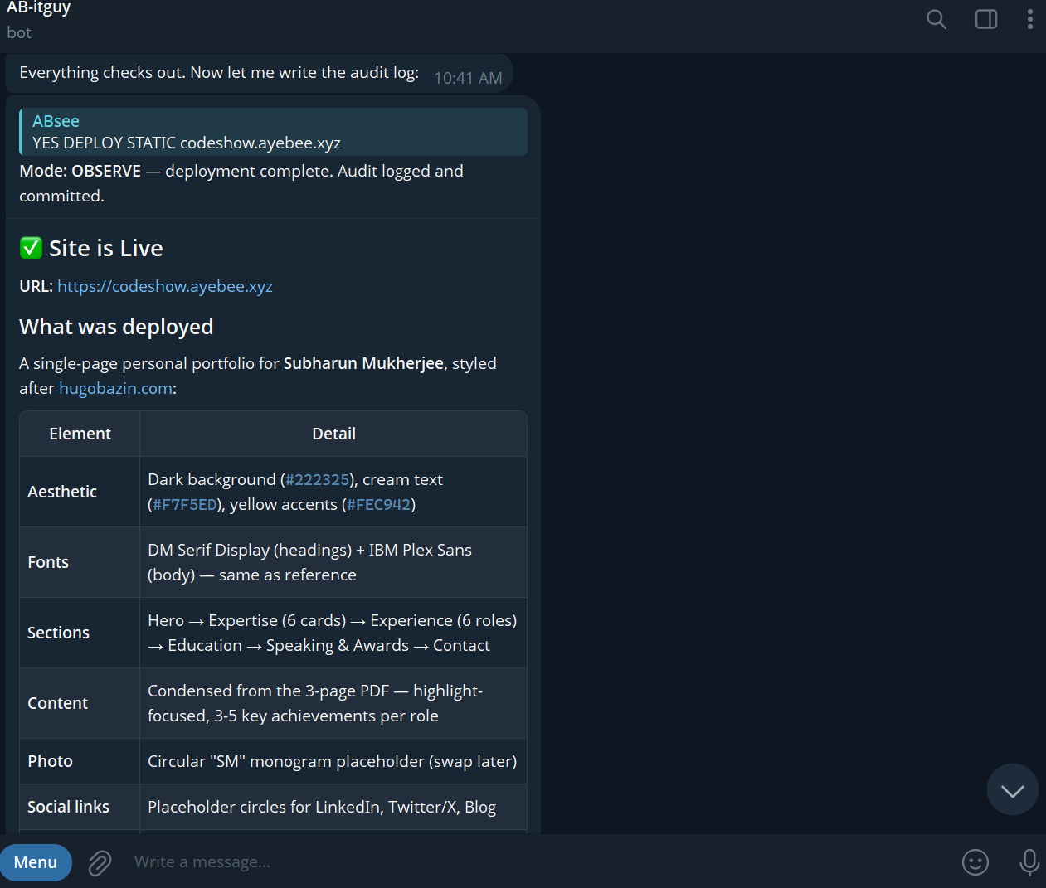The width and height of the screenshot is (1046, 888).
Task: Open the emoji picker smiley icon
Action: [975, 862]
